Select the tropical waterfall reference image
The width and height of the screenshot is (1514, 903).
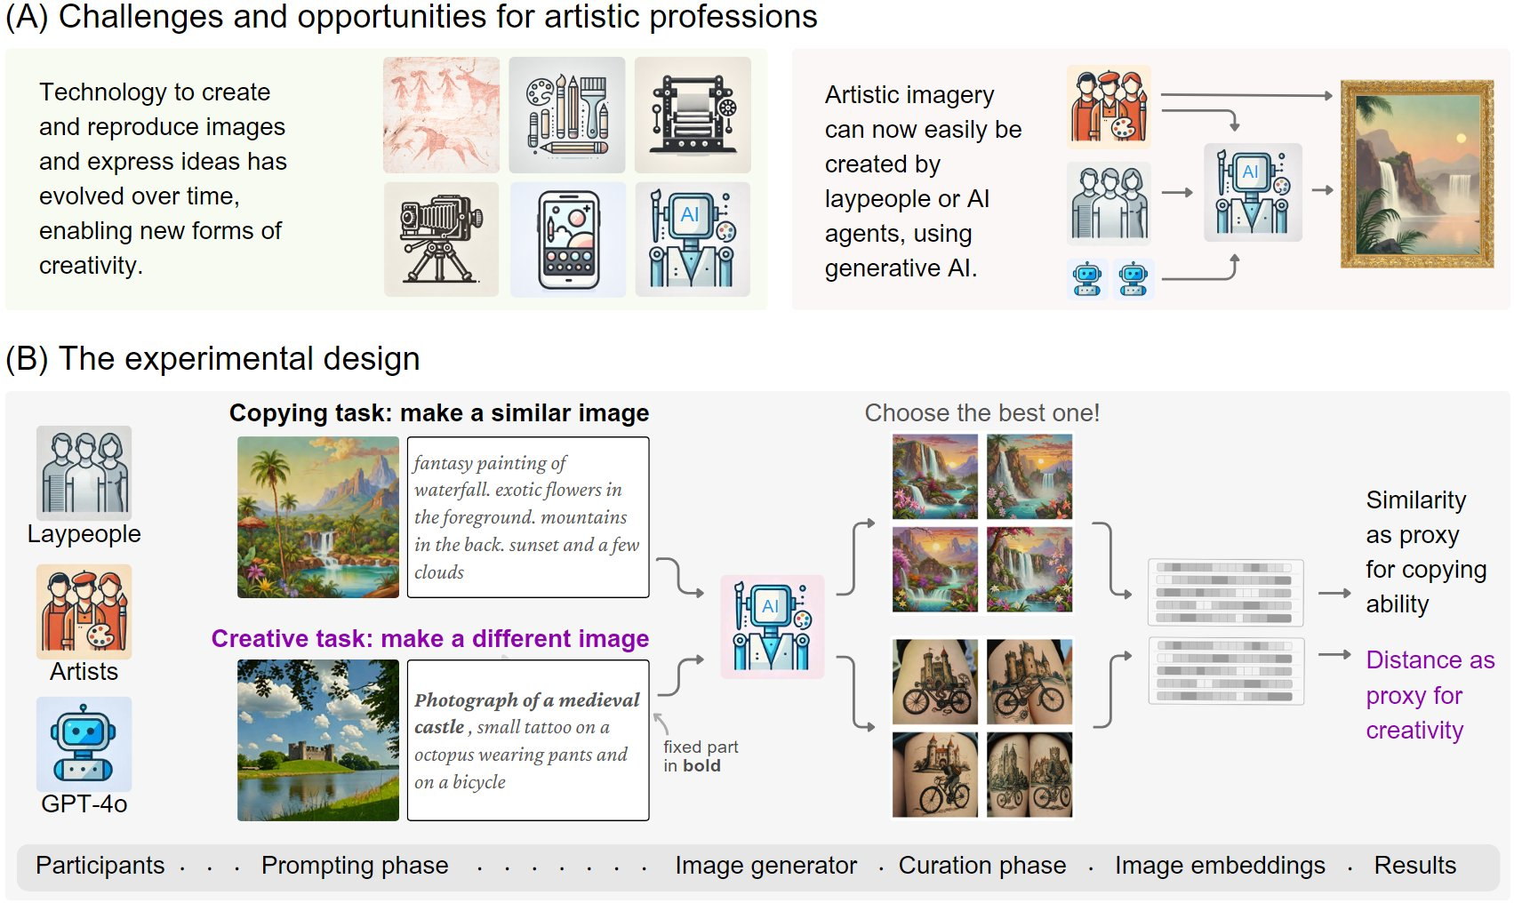coord(317,517)
